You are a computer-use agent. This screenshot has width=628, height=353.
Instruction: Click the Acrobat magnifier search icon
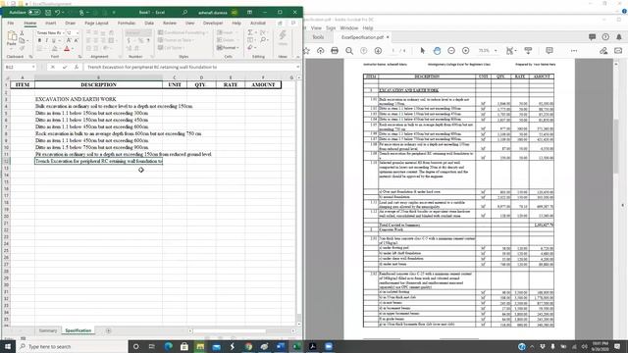[349, 50]
